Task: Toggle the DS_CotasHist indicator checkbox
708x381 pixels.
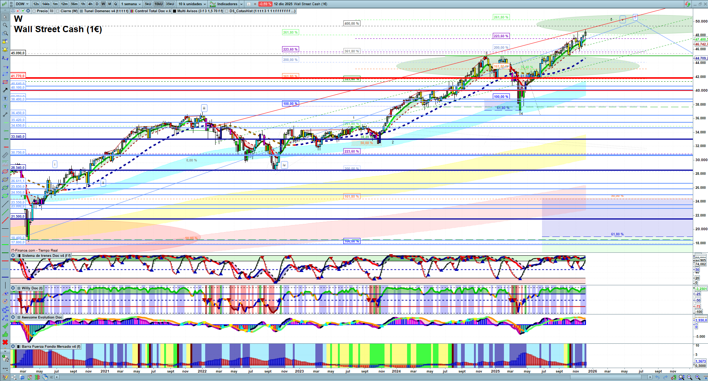Action: 227,11
